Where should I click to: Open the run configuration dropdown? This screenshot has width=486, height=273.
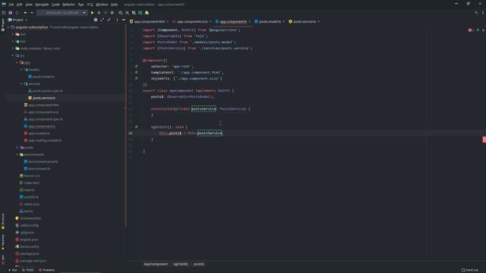[x=84, y=13]
